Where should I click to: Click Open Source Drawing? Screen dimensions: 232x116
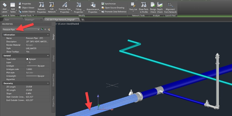click(x=113, y=8)
